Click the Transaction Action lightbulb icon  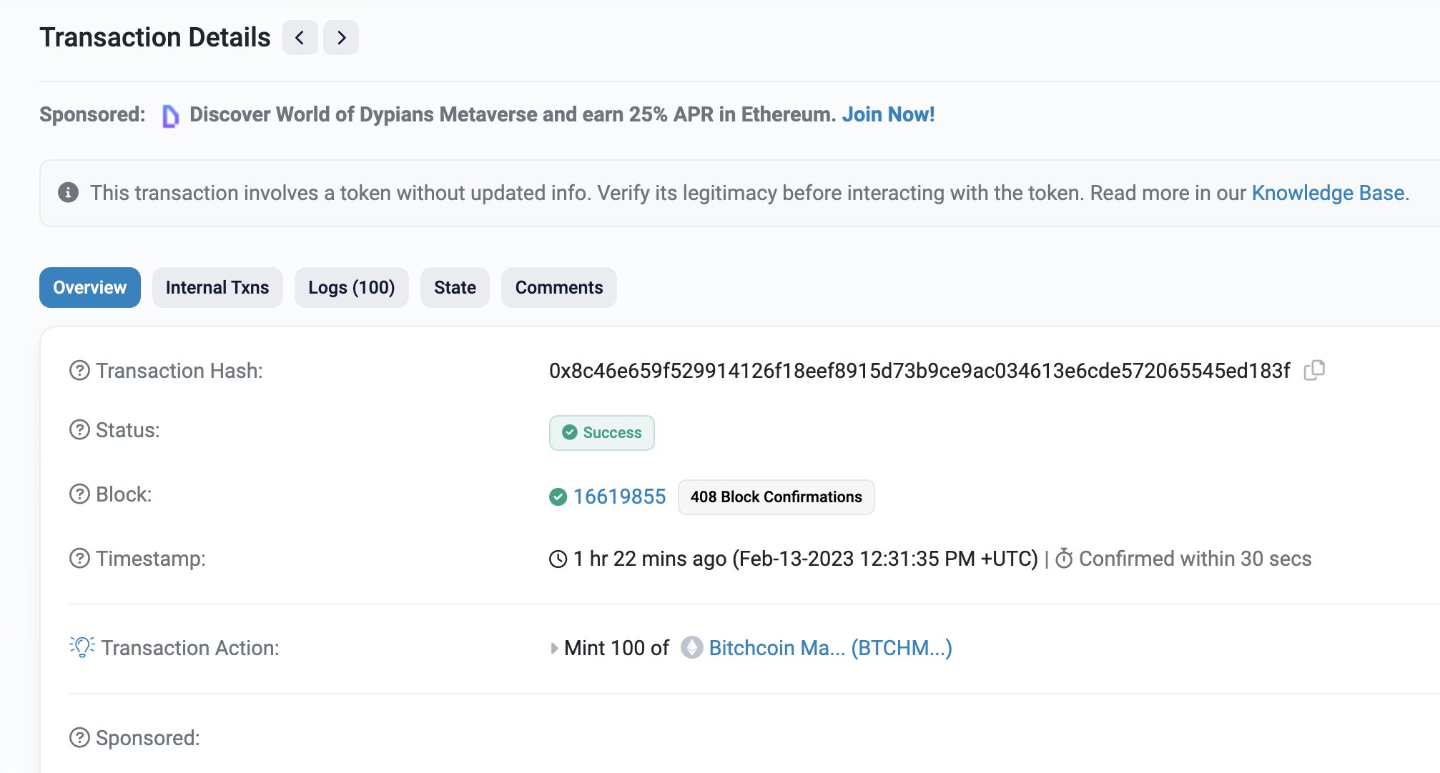pyautogui.click(x=82, y=647)
